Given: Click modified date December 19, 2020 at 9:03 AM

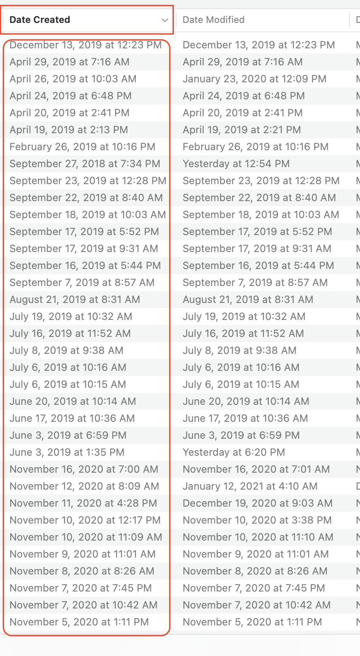Looking at the screenshot, I should click(257, 503).
